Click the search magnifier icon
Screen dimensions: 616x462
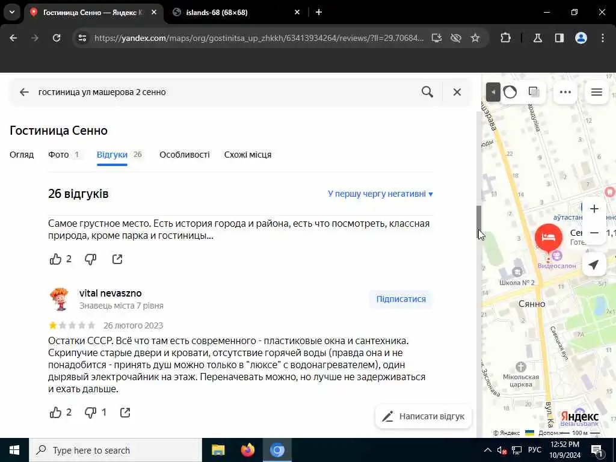pyautogui.click(x=427, y=92)
